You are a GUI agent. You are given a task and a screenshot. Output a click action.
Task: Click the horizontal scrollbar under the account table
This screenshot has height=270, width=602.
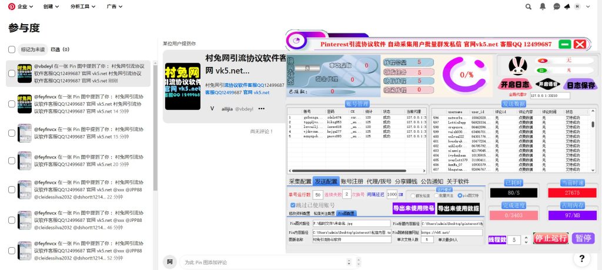tap(348, 171)
